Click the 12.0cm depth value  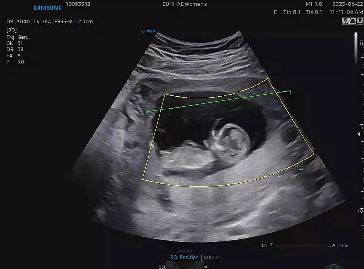(84, 22)
